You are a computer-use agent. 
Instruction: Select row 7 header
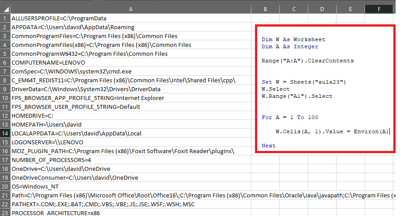click(x=5, y=72)
